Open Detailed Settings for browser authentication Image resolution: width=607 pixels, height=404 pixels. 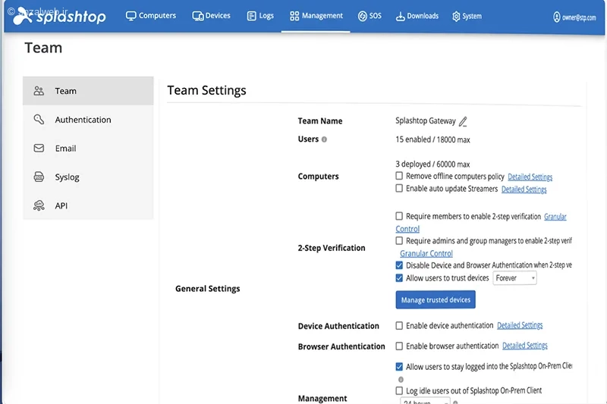pos(524,345)
